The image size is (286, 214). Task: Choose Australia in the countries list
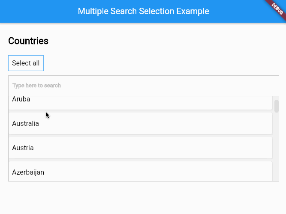click(26, 124)
